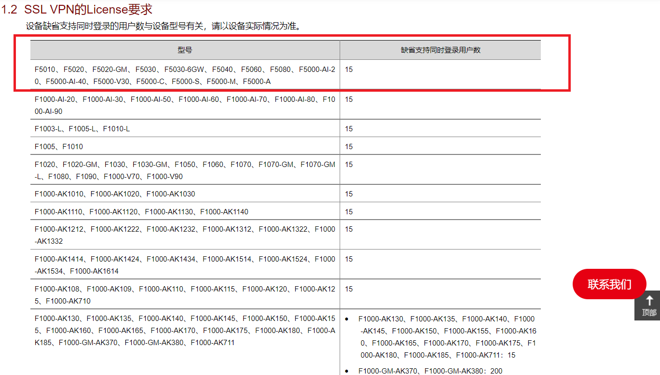Click the value 15 in the F1000-AK1414 row
This screenshot has width=660, height=375.
(x=349, y=259)
